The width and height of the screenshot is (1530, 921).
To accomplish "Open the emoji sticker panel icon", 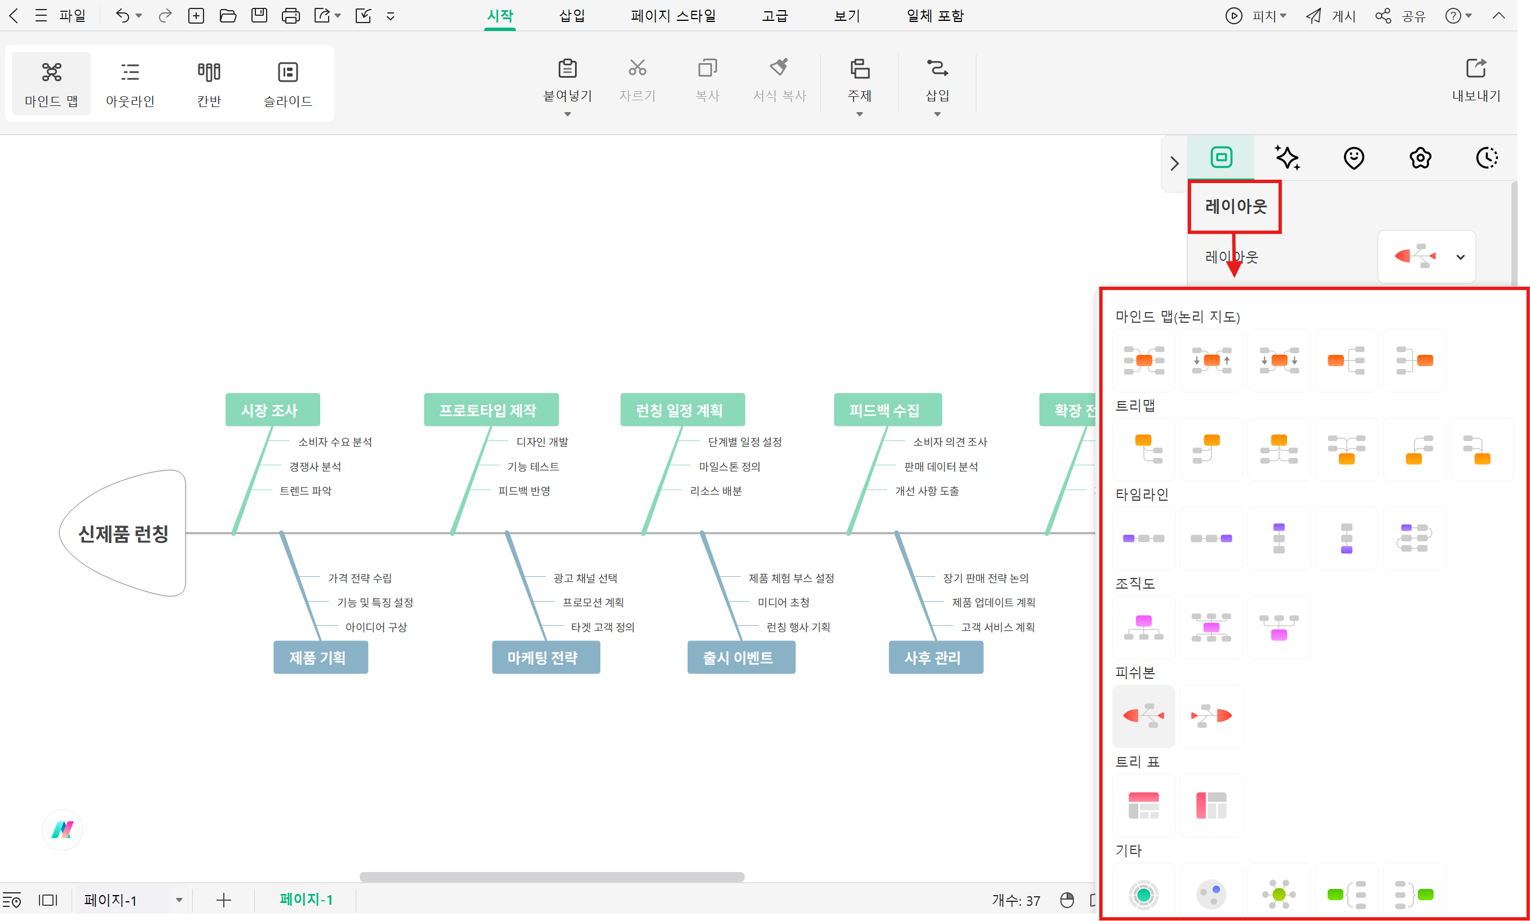I will pos(1354,158).
